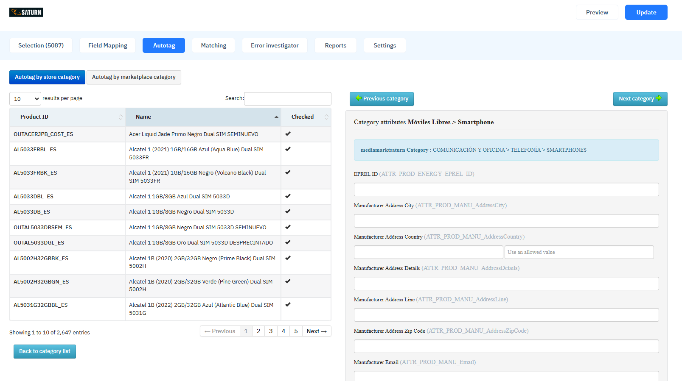Go to the Matching tab
Image resolution: width=682 pixels, height=381 pixels.
pyautogui.click(x=213, y=45)
